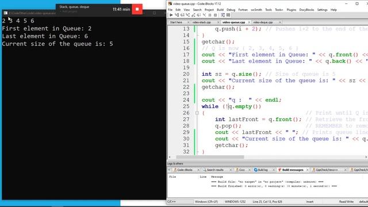The height and width of the screenshot is (207, 368).
Task: Click the Windows (CR+LF) status bar entry
Action: pos(206,202)
